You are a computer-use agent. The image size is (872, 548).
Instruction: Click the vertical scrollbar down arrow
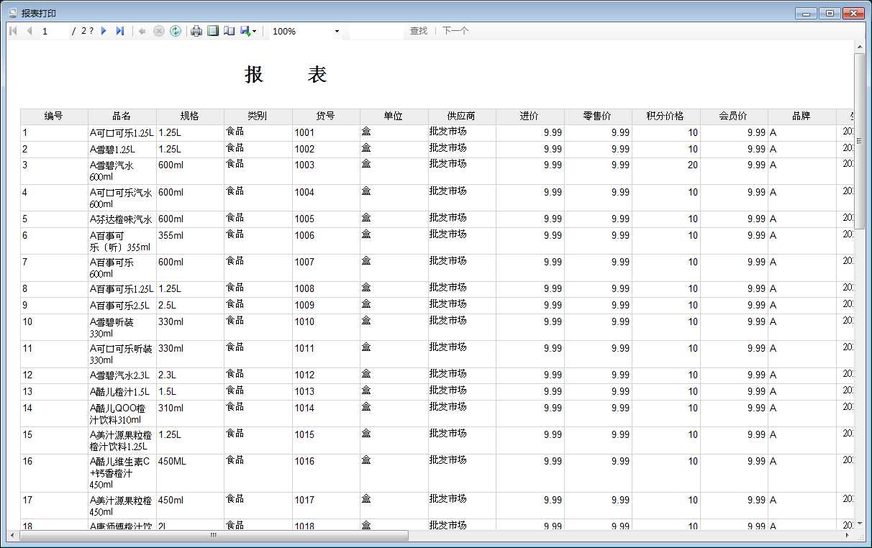coord(860,524)
